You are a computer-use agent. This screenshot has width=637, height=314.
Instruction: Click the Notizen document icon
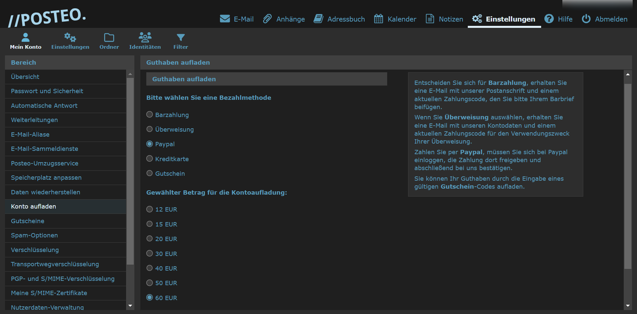430,19
